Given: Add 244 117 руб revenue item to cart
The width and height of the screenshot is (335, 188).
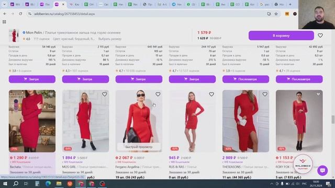Looking at the screenshot, I should 192,79.
